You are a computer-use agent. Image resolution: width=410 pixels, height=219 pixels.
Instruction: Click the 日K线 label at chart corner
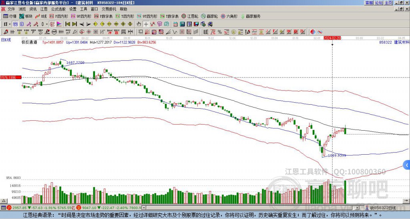coord(6,40)
